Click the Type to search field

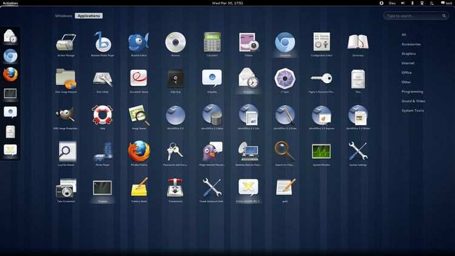pyautogui.click(x=416, y=16)
